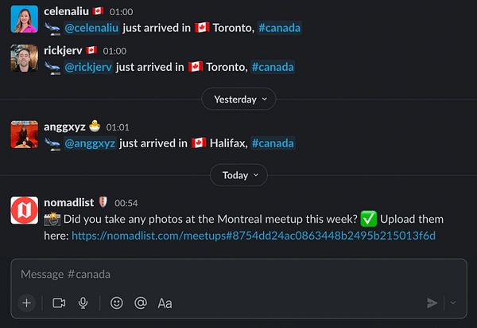
Task: Expand the Today date dropdown
Action: 238,175
